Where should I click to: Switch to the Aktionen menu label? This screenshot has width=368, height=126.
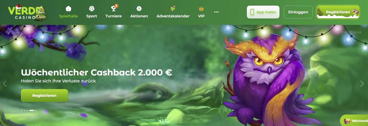(139, 16)
